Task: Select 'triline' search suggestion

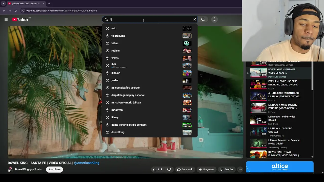Action: 150,43
